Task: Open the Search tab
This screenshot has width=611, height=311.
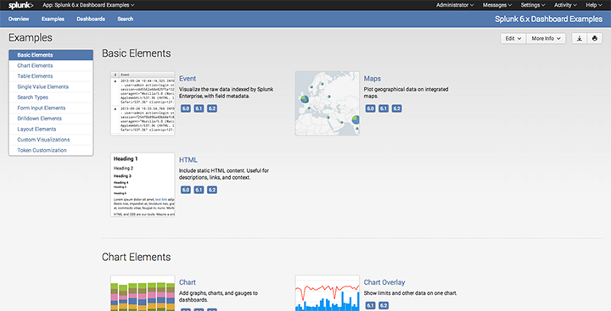Action: pos(126,19)
